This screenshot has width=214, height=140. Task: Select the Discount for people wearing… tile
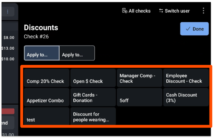(93, 116)
